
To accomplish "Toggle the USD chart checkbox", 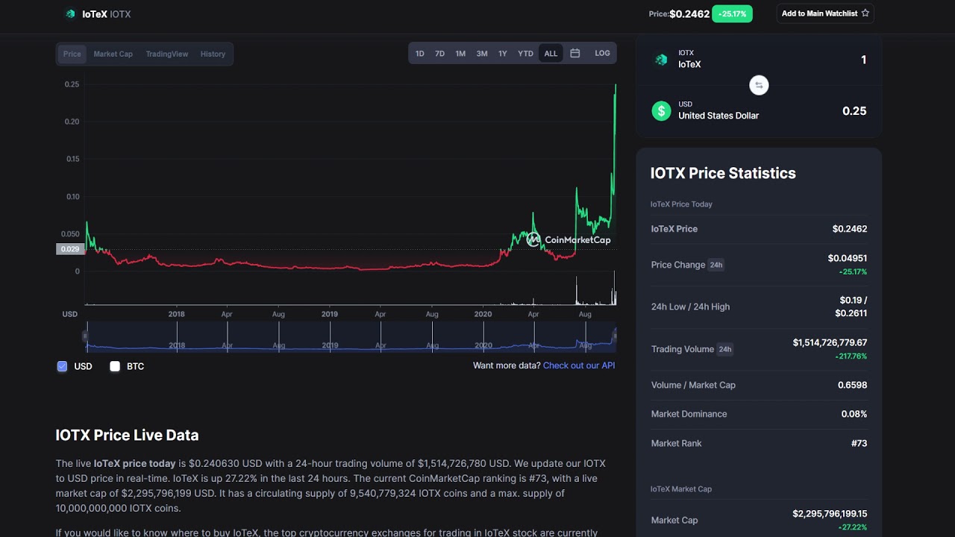I will pyautogui.click(x=62, y=366).
